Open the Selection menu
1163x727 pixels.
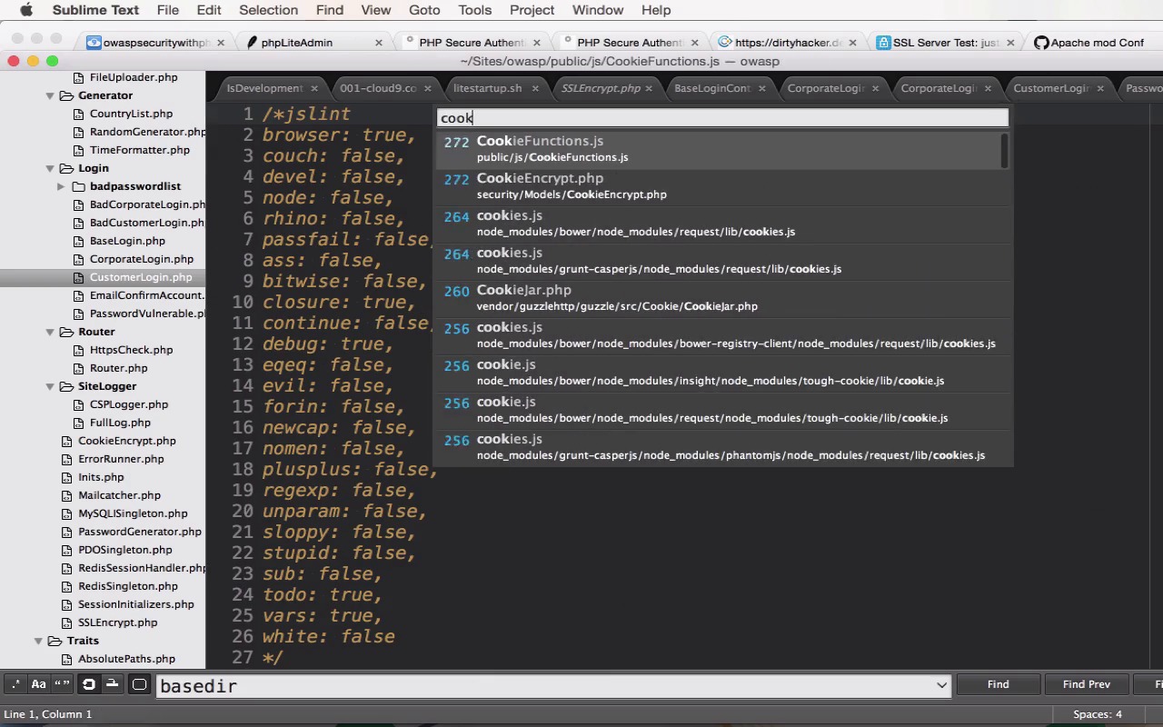pyautogui.click(x=268, y=10)
